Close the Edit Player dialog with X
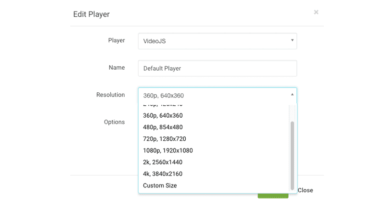385x210 pixels. 316,12
